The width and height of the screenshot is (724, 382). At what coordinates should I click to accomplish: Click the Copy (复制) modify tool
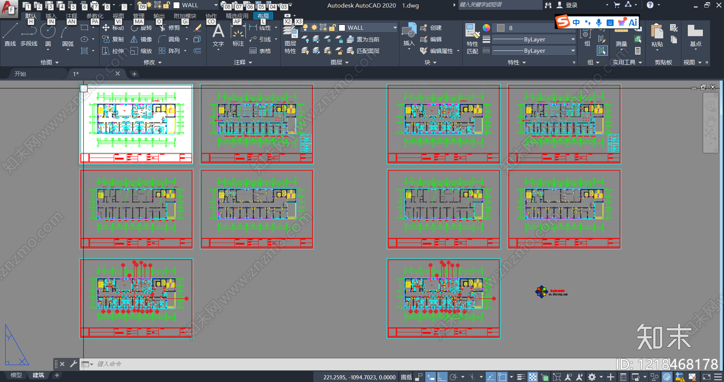[113, 39]
